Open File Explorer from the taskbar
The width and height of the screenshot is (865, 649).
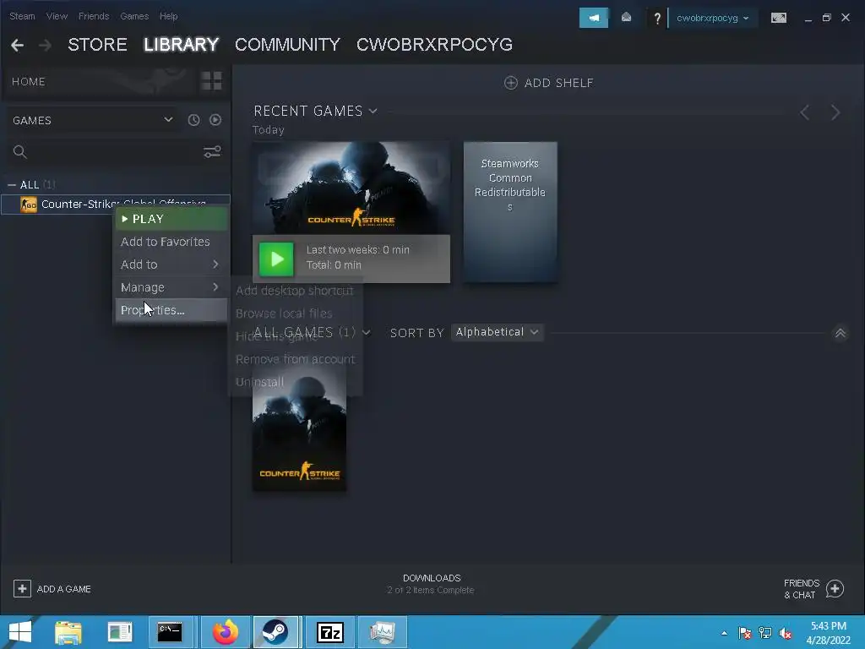[x=68, y=632]
